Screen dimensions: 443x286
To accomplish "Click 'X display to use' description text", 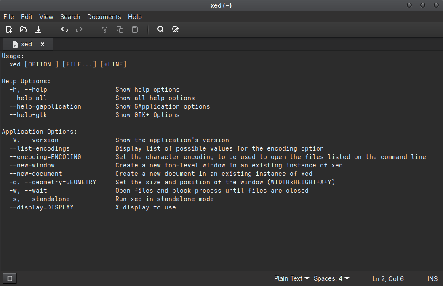I will [x=146, y=207].
